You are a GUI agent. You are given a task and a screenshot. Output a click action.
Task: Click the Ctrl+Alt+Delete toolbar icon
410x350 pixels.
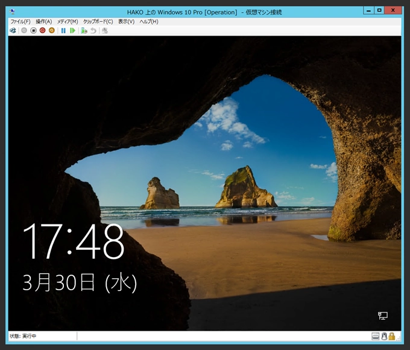[13, 31]
